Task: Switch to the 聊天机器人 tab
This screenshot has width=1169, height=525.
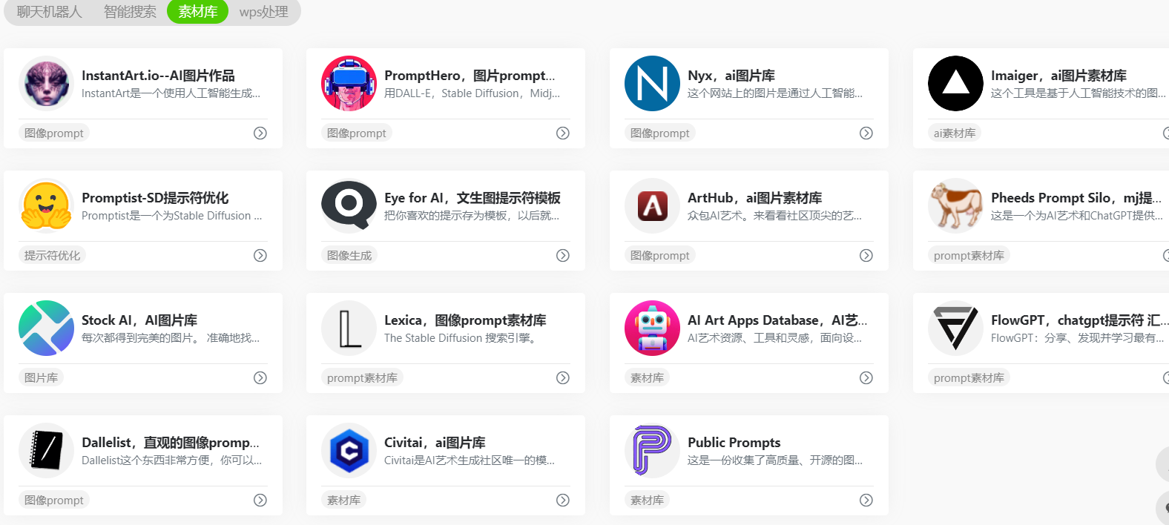Action: coord(49,12)
